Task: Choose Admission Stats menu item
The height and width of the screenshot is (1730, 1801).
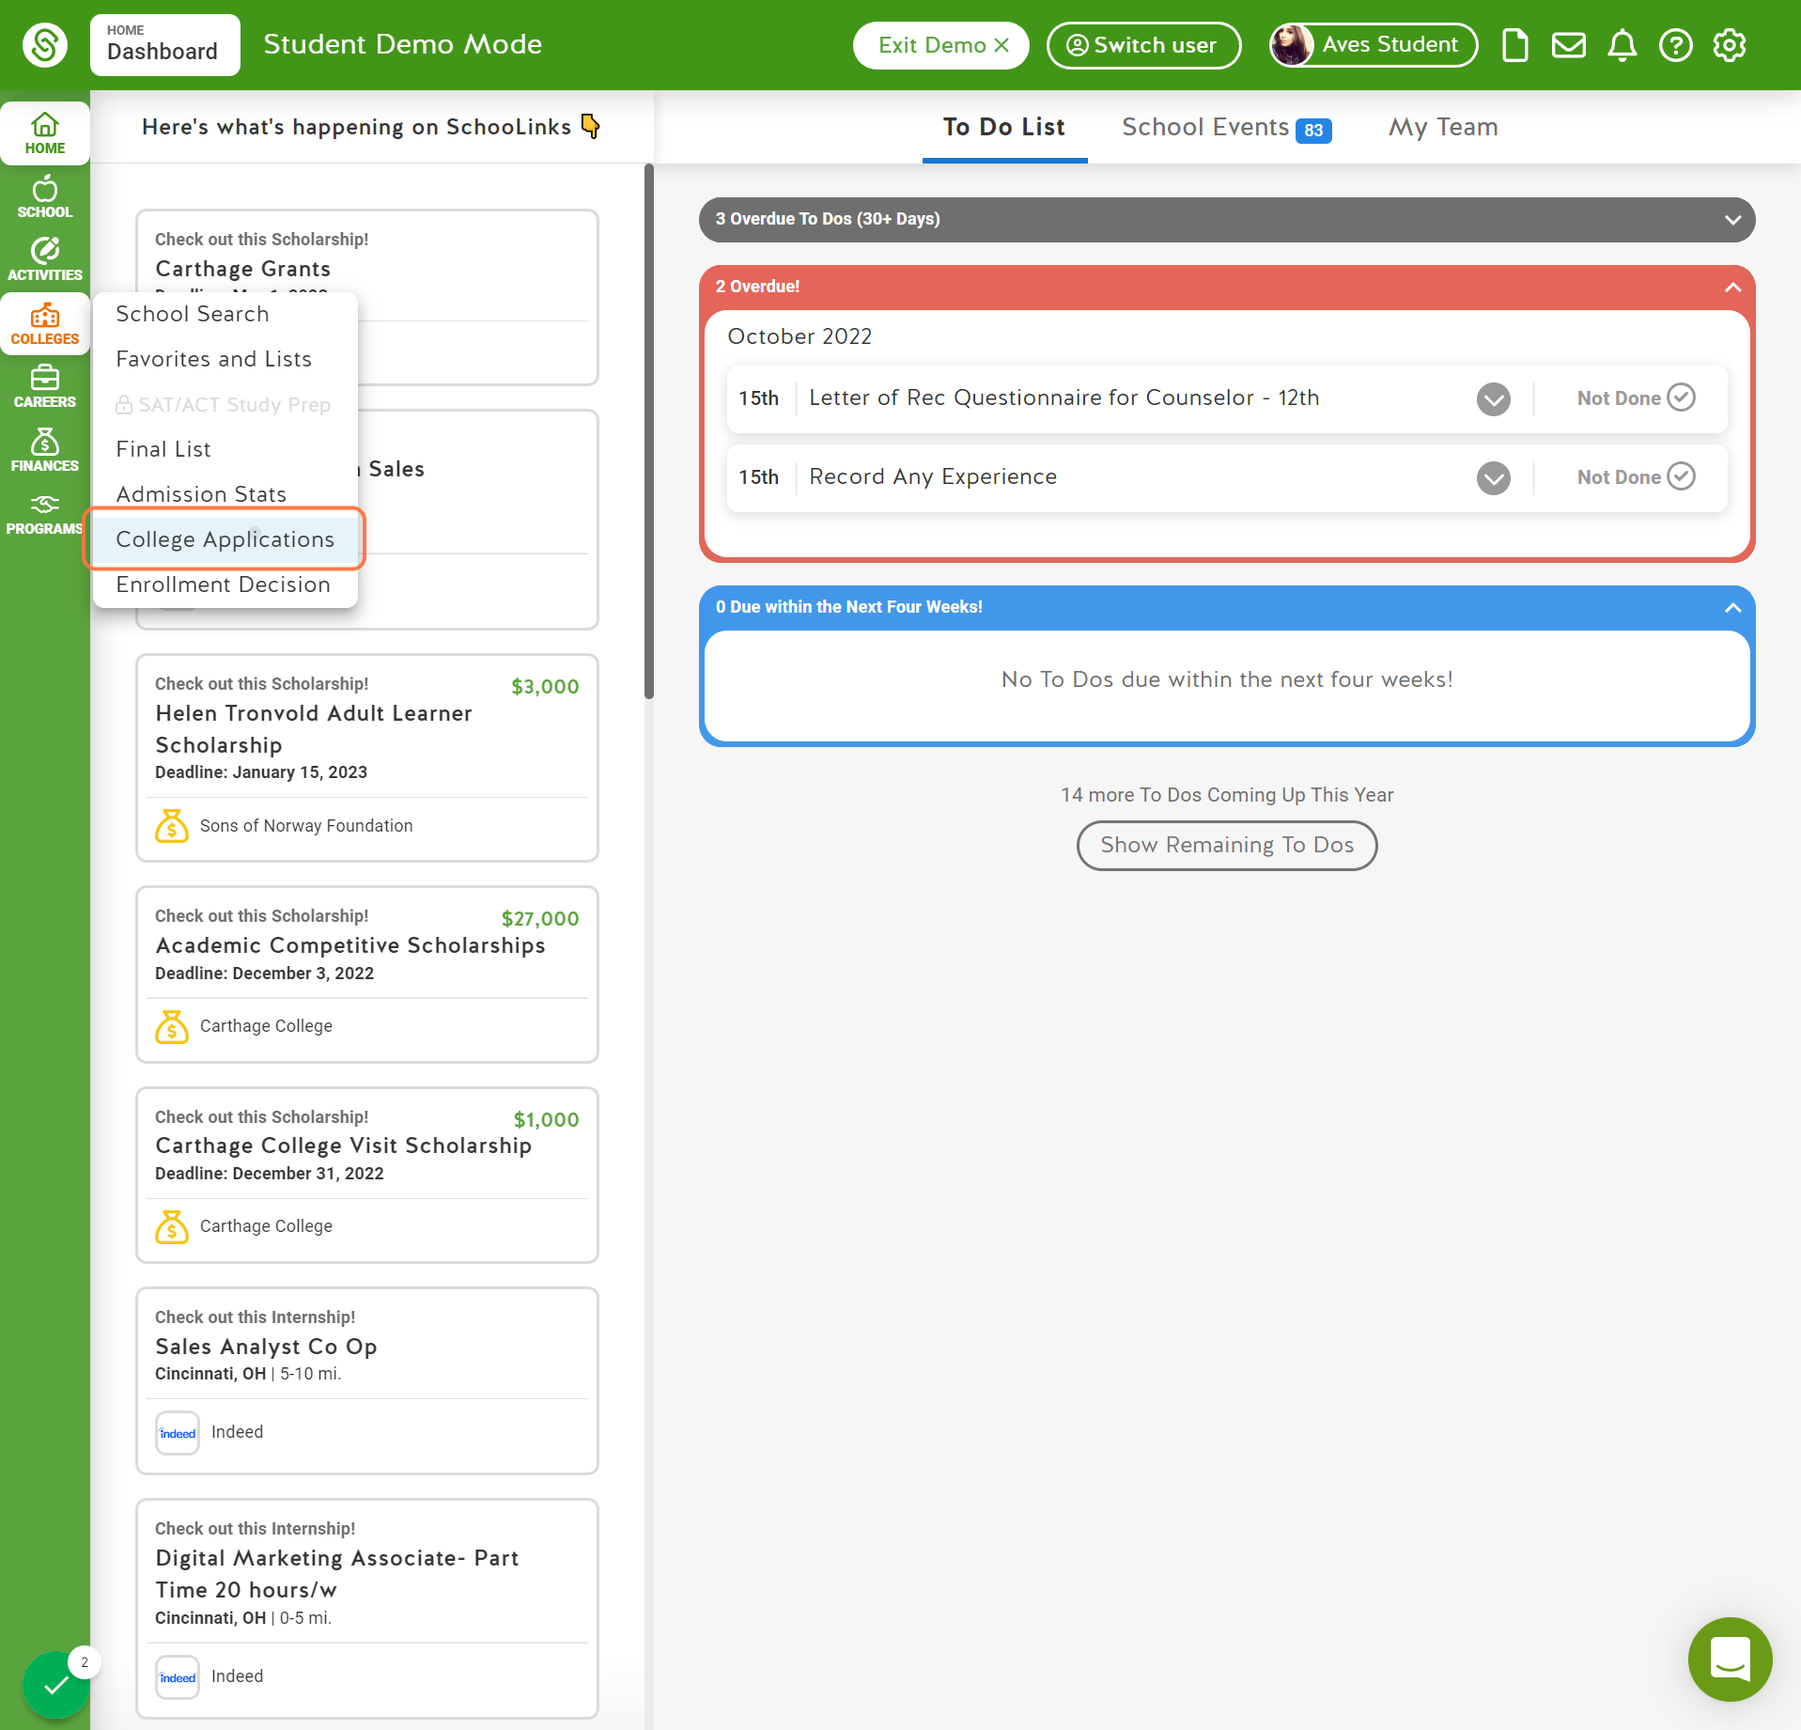Action: pyautogui.click(x=225, y=494)
